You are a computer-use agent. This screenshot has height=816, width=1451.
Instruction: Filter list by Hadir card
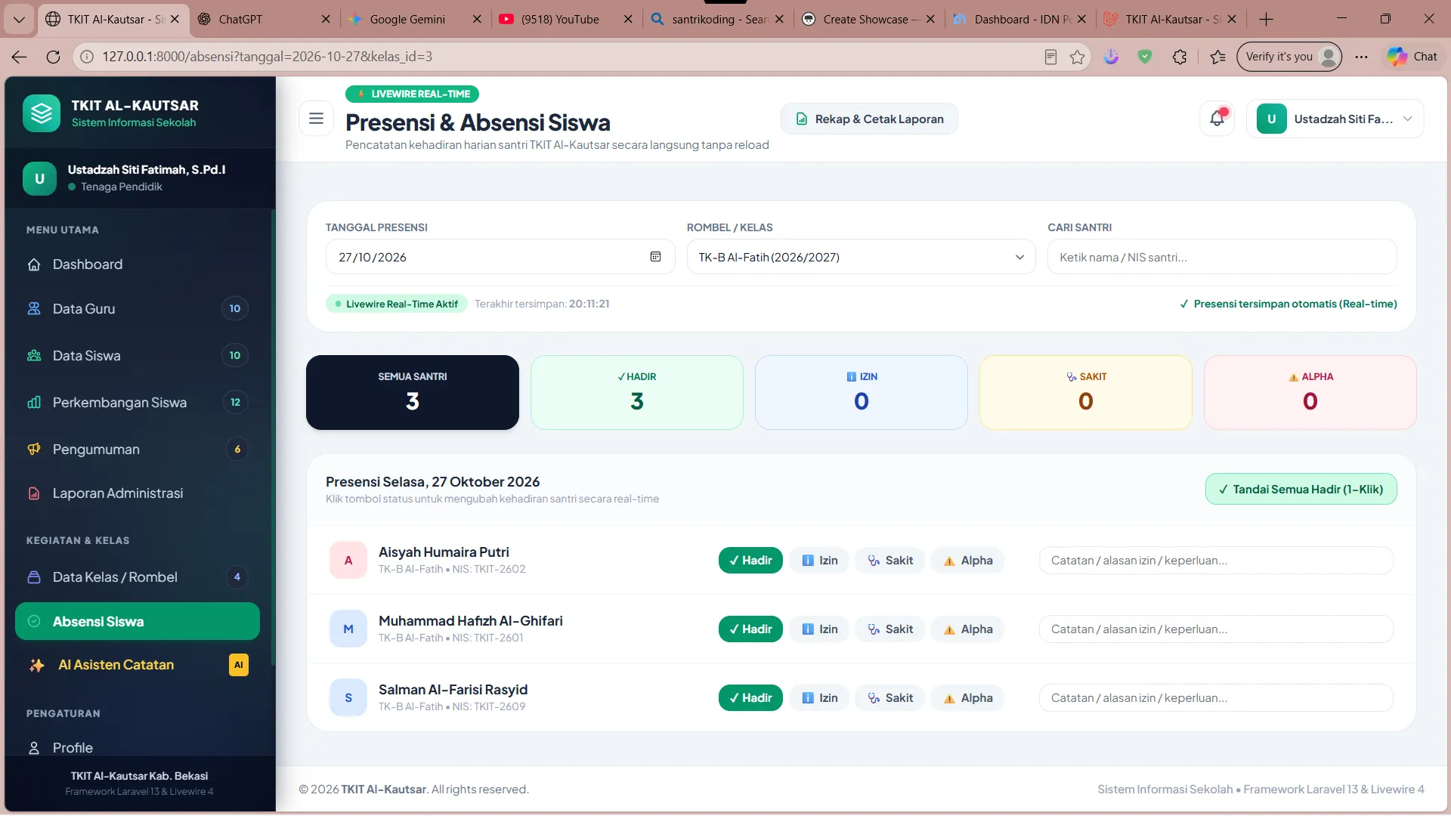(x=637, y=392)
